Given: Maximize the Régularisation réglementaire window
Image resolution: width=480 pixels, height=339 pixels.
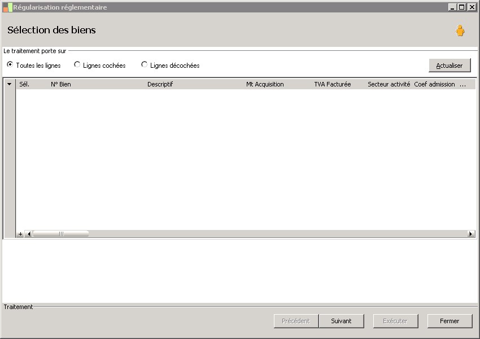Looking at the screenshot, I should pos(462,7).
